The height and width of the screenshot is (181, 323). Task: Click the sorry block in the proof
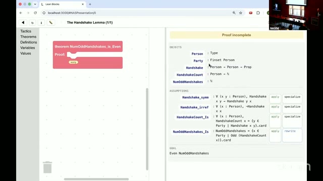[x=73, y=62]
